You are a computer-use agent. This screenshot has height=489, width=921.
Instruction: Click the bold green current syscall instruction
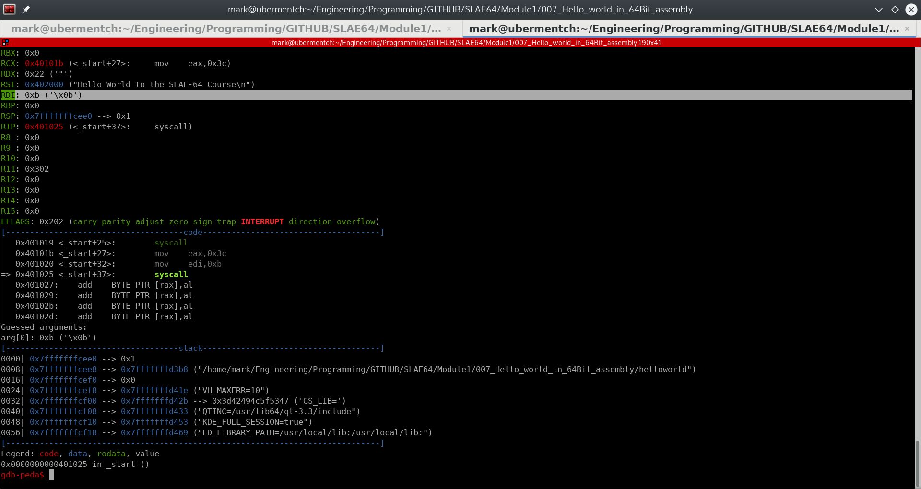coord(171,274)
